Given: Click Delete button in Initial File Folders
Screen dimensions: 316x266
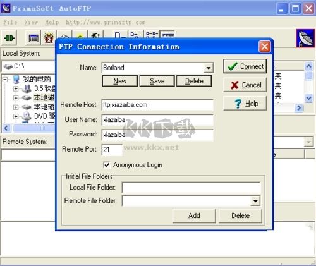Looking at the screenshot, I should click(241, 215).
